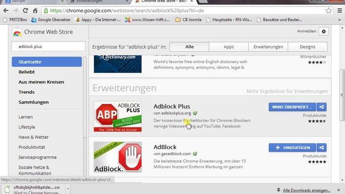345x194 pixels.
Task: Click Wird überprüft button for Adblock Plus
Action: click(292, 107)
